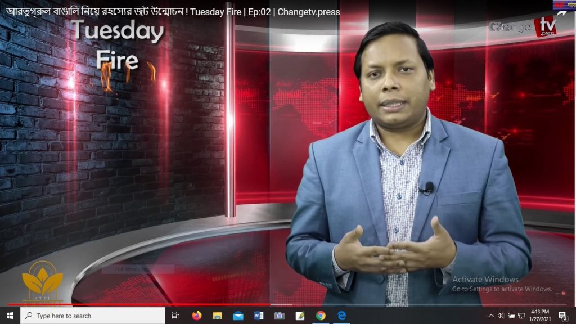This screenshot has height=324, width=576.
Task: Open Task View from the taskbar
Action: (175, 316)
